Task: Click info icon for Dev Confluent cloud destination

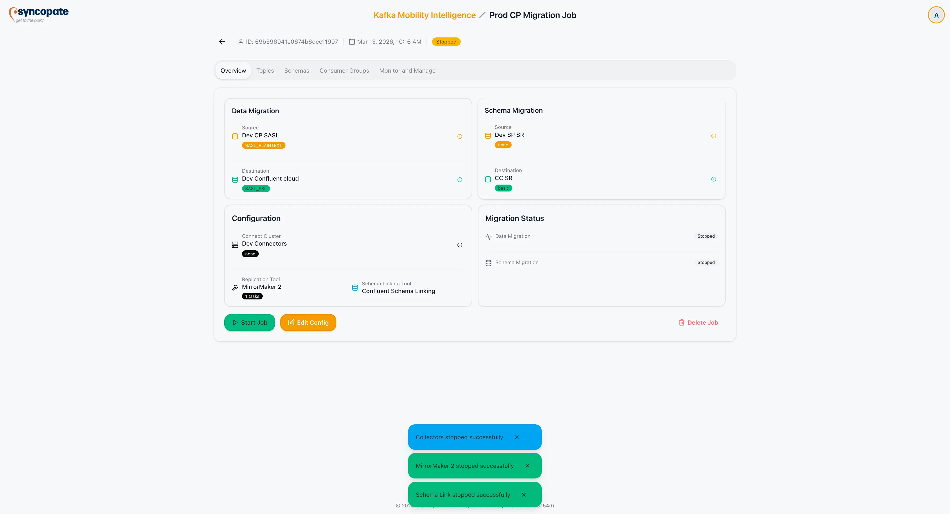Action: 460,180
